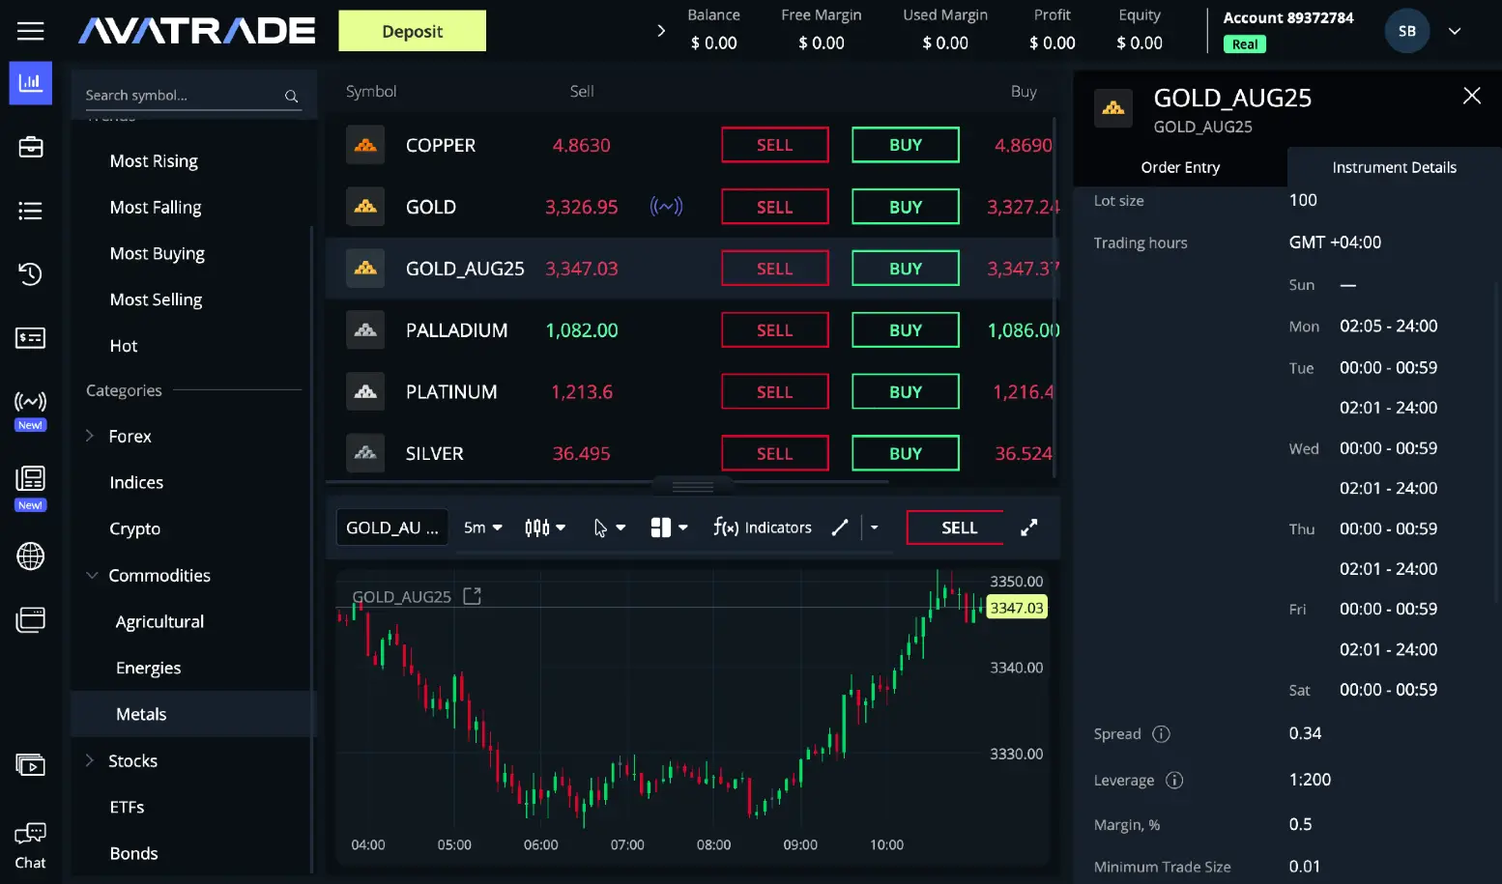Viewport: 1502px width, 884px height.
Task: Open the Agricultural subcategory
Action: tap(159, 621)
